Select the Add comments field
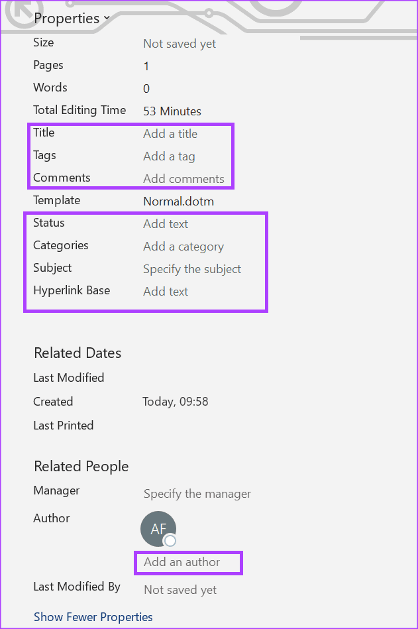 (x=183, y=179)
